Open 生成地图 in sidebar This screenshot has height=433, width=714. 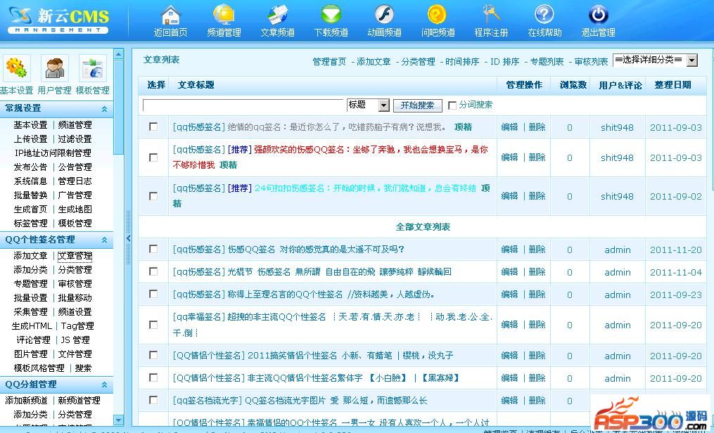pyautogui.click(x=75, y=209)
